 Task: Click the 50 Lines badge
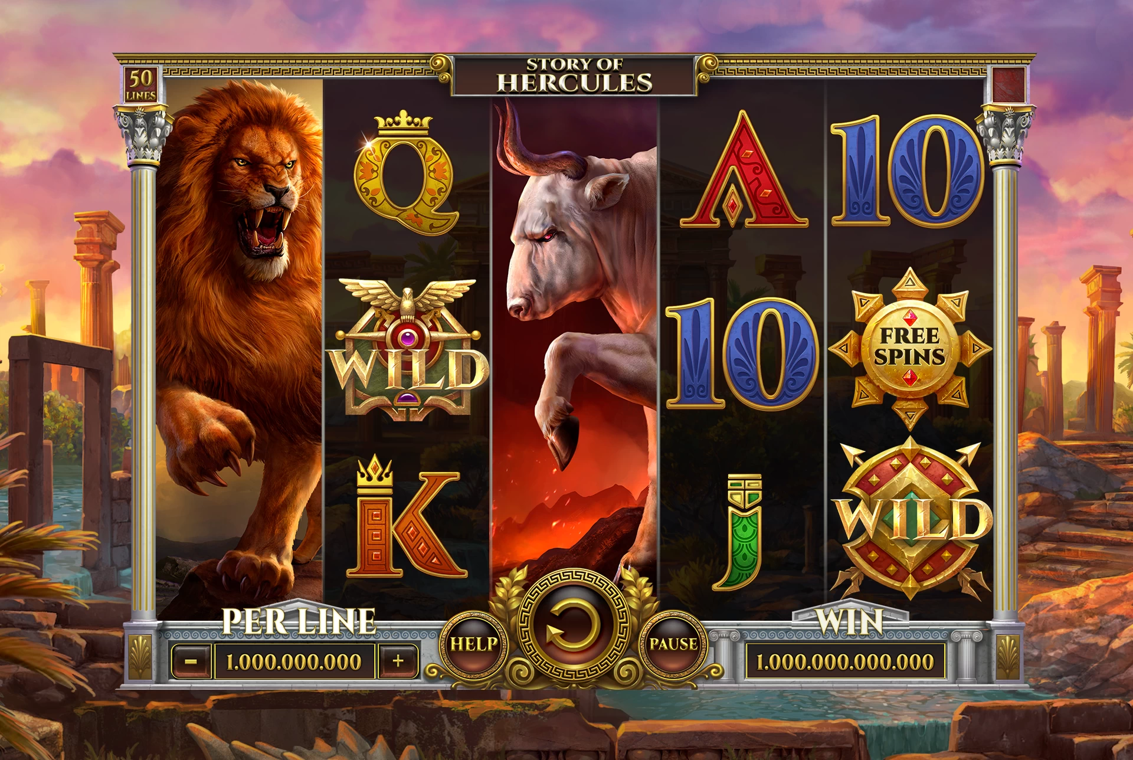click(x=141, y=85)
